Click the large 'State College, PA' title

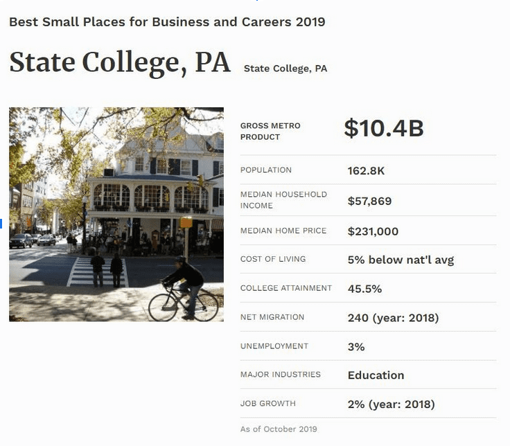point(120,62)
